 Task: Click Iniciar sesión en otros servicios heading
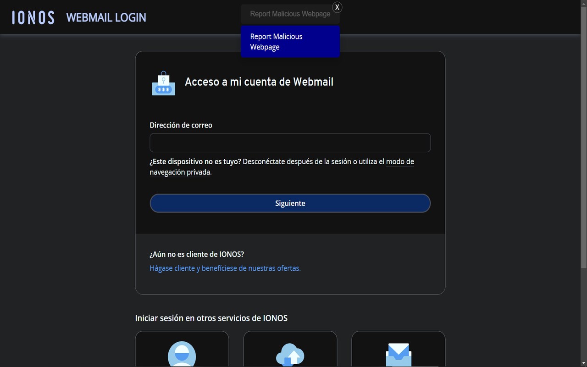coord(211,318)
